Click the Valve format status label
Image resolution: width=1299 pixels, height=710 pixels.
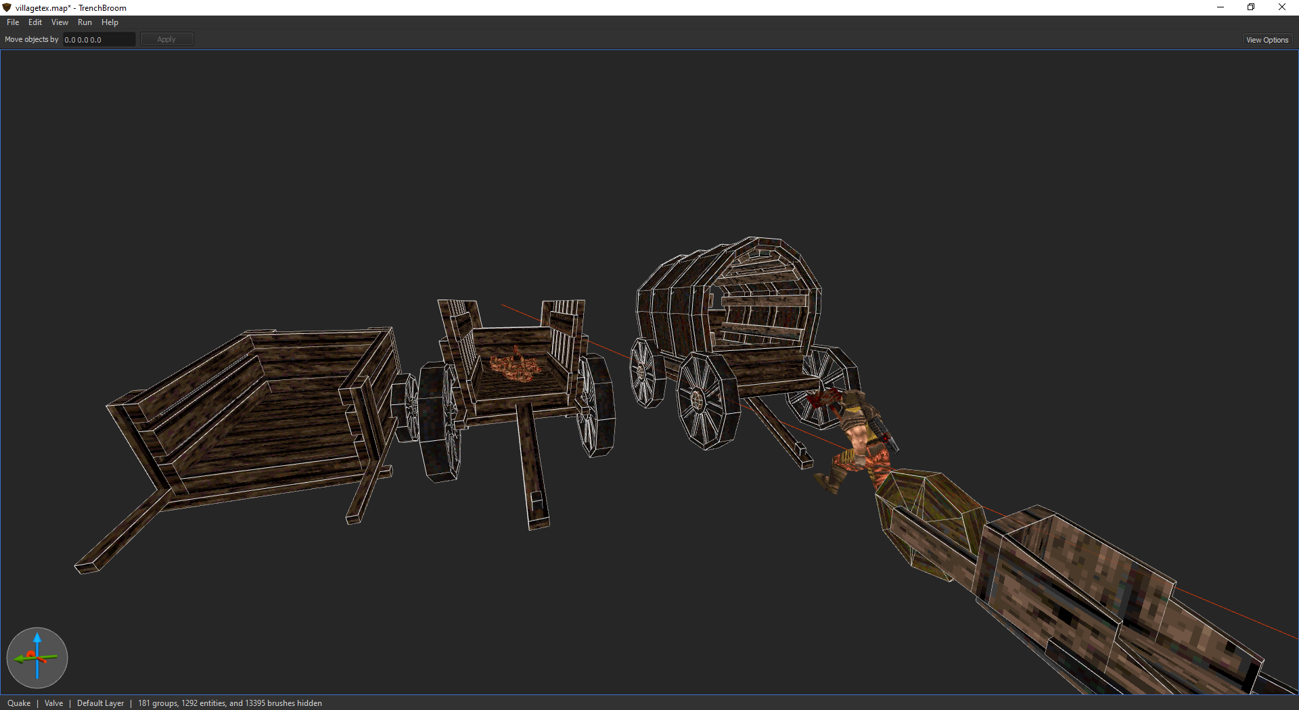click(x=54, y=703)
